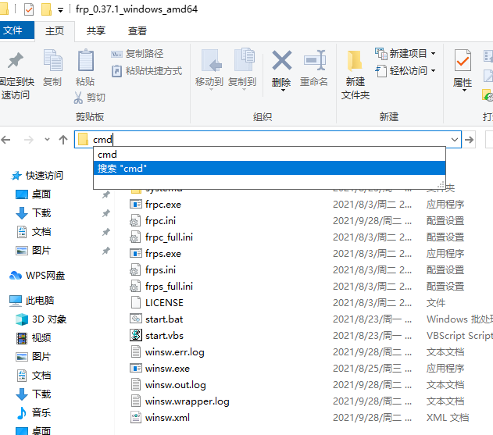
Task: Click the Pin to Quick Access icon
Action: [16, 60]
